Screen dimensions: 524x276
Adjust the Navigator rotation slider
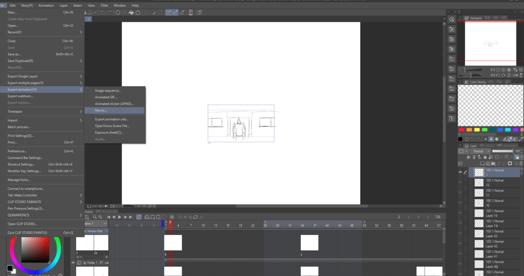coord(471,75)
